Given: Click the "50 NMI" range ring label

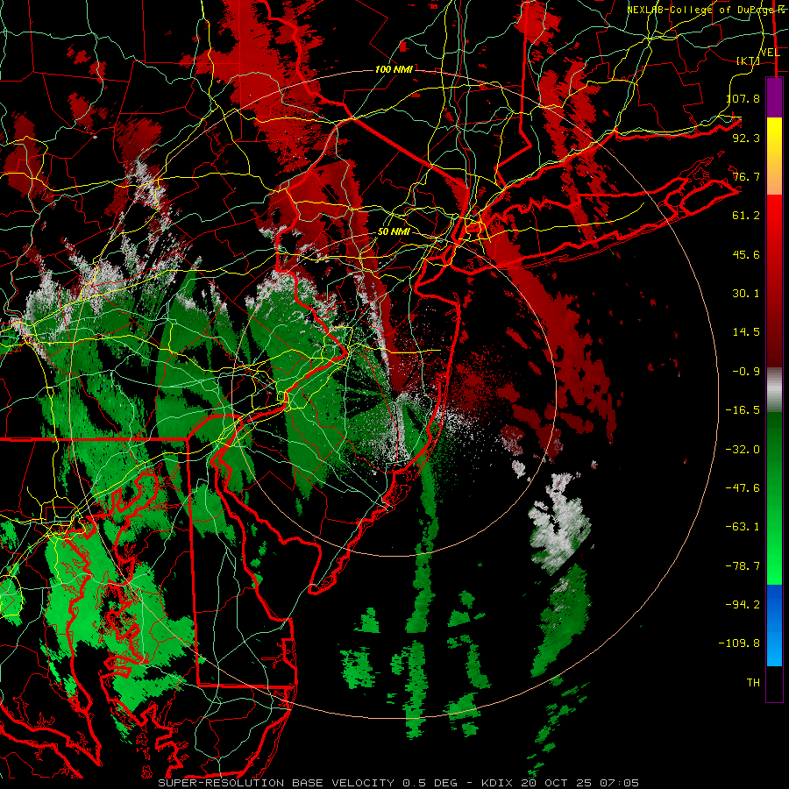Looking at the screenshot, I should click(x=394, y=232).
